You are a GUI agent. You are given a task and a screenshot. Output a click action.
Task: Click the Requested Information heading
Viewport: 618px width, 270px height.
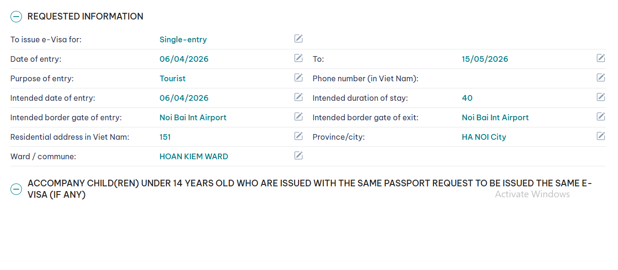(x=85, y=16)
